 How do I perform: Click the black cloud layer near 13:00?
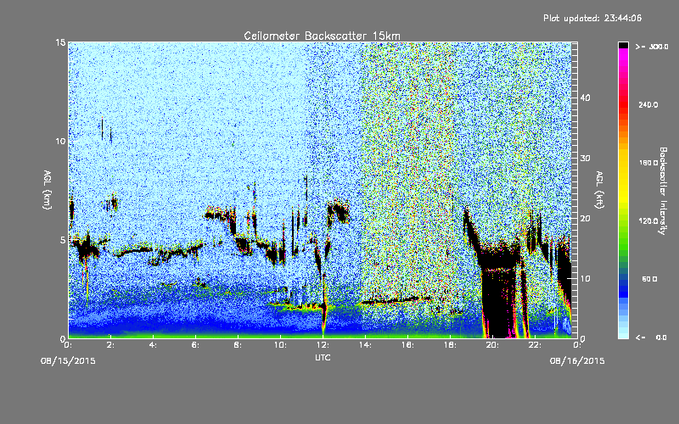click(x=338, y=211)
